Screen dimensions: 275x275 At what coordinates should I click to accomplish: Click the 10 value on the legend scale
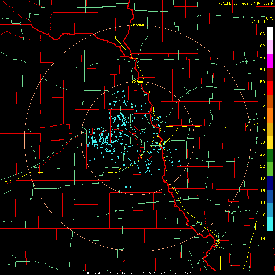coord(262,203)
